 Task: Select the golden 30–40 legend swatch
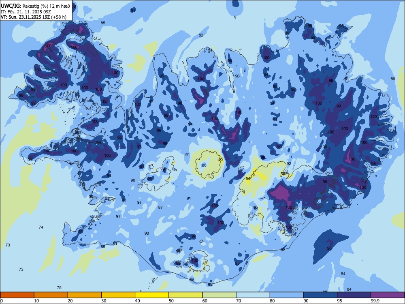118,295
